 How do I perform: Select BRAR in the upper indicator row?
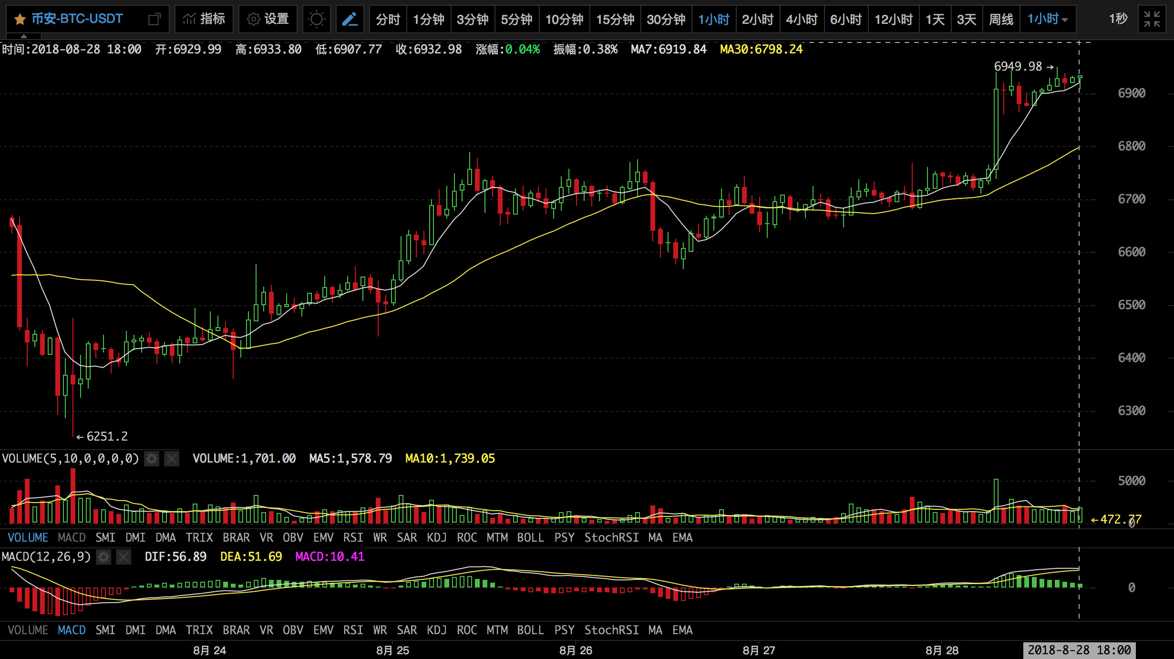tap(236, 538)
